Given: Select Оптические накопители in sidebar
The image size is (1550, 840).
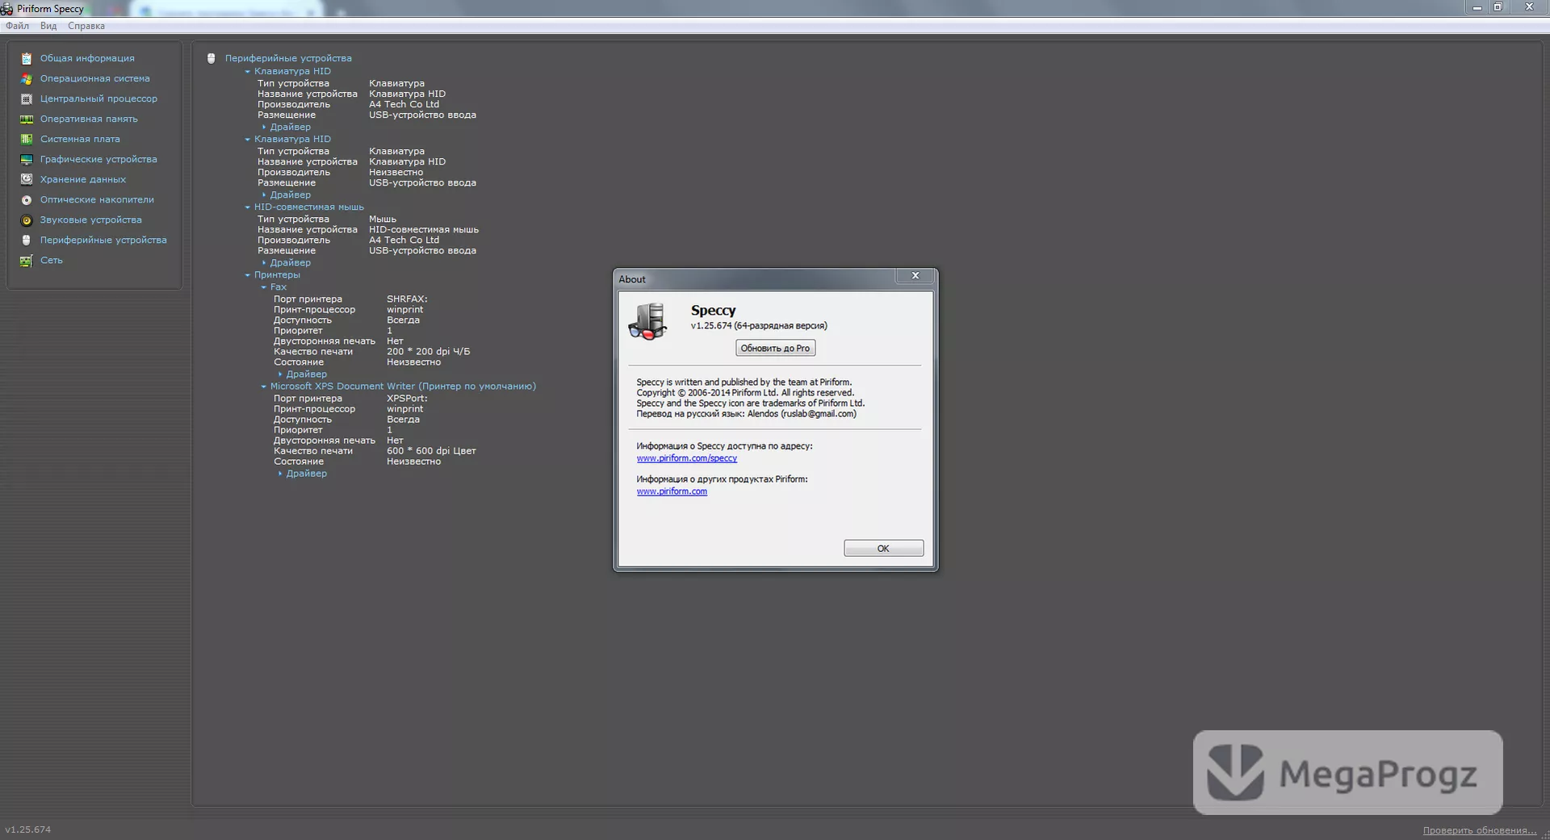Looking at the screenshot, I should tap(97, 199).
